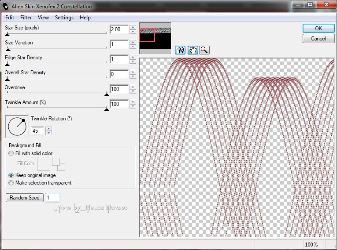Click the Twinkle Rotation value field
The width and height of the screenshot is (337, 250).
click(x=37, y=131)
